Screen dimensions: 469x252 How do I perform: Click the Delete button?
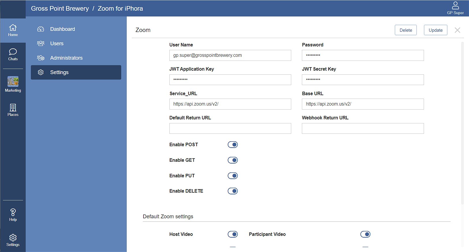406,30
